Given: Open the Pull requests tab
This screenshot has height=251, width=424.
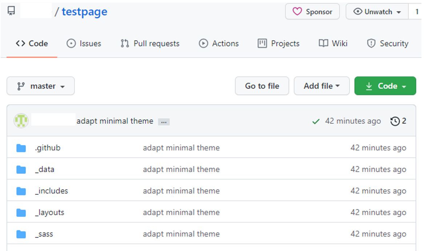Looking at the screenshot, I should (150, 44).
